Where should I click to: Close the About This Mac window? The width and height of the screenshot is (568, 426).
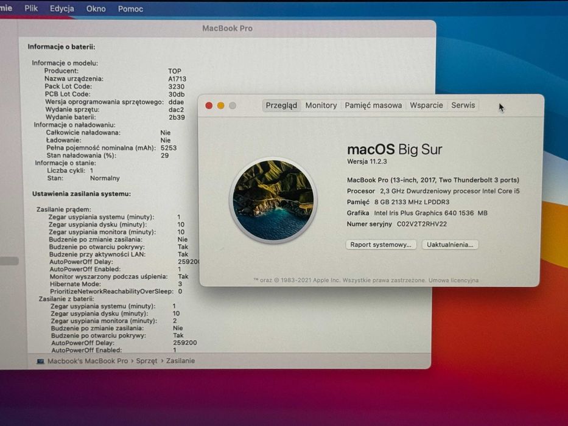pyautogui.click(x=209, y=105)
